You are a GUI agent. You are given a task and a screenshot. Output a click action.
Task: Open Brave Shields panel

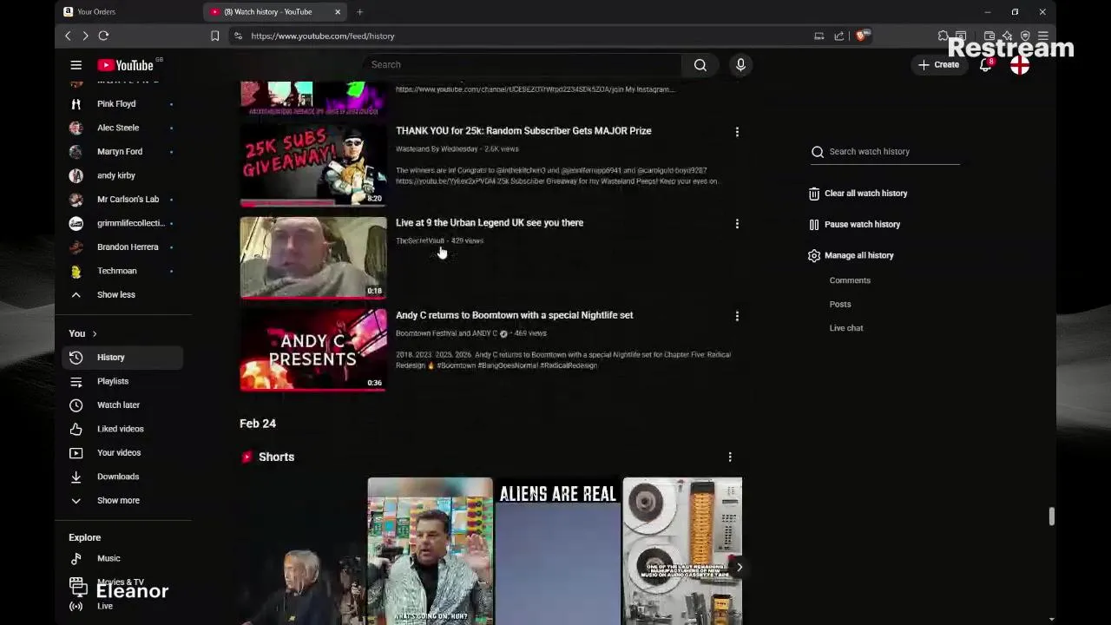(861, 36)
